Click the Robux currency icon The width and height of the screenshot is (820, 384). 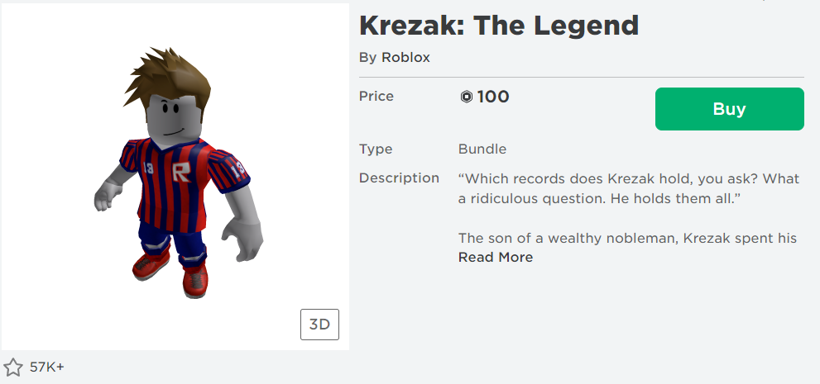(466, 97)
